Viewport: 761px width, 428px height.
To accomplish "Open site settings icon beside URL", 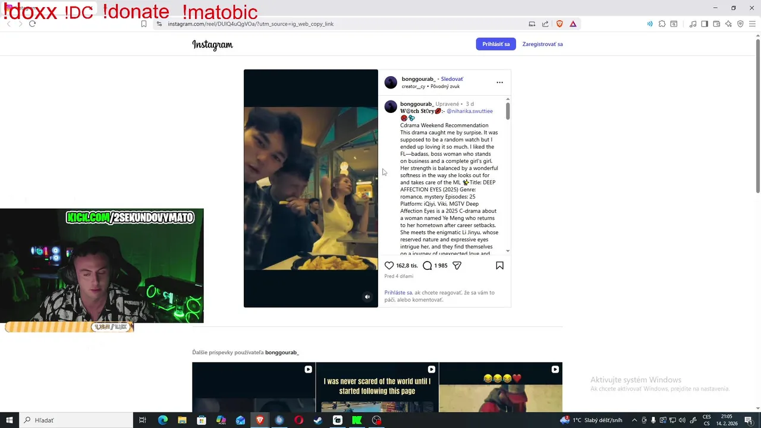I will (x=159, y=24).
